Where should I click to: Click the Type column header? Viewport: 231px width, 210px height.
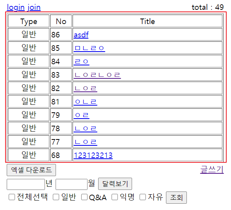point(29,21)
